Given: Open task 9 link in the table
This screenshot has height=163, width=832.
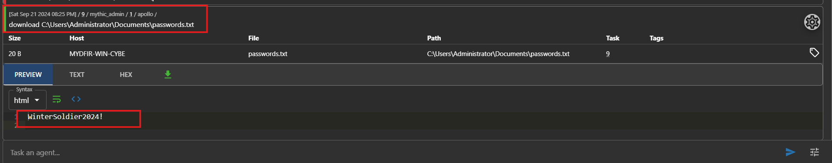Looking at the screenshot, I should click(x=608, y=54).
